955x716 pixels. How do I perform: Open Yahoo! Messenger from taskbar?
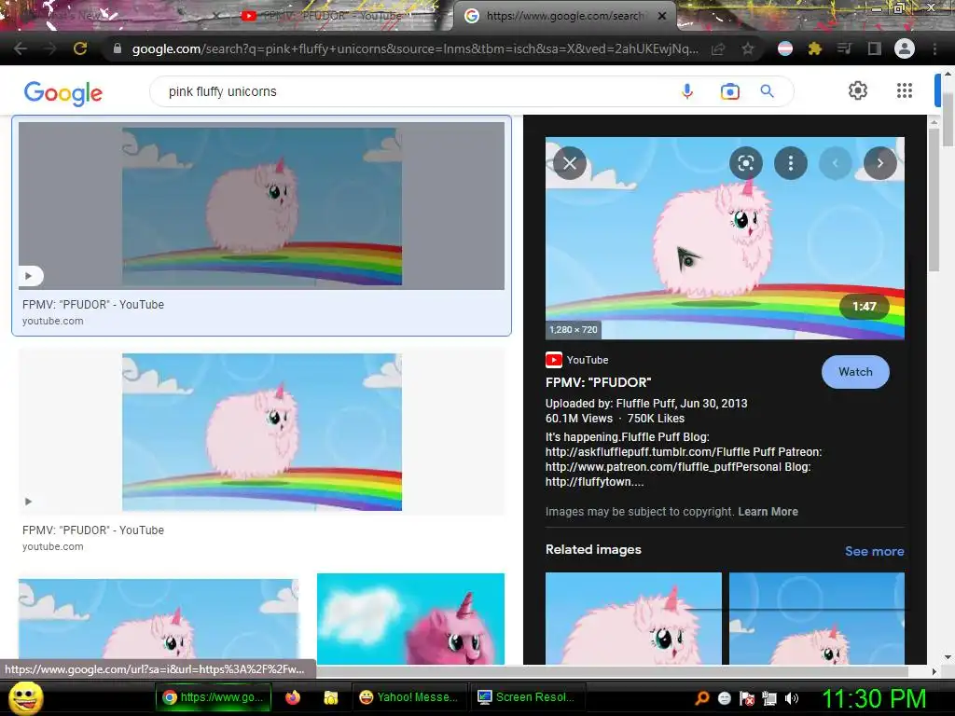click(x=409, y=697)
